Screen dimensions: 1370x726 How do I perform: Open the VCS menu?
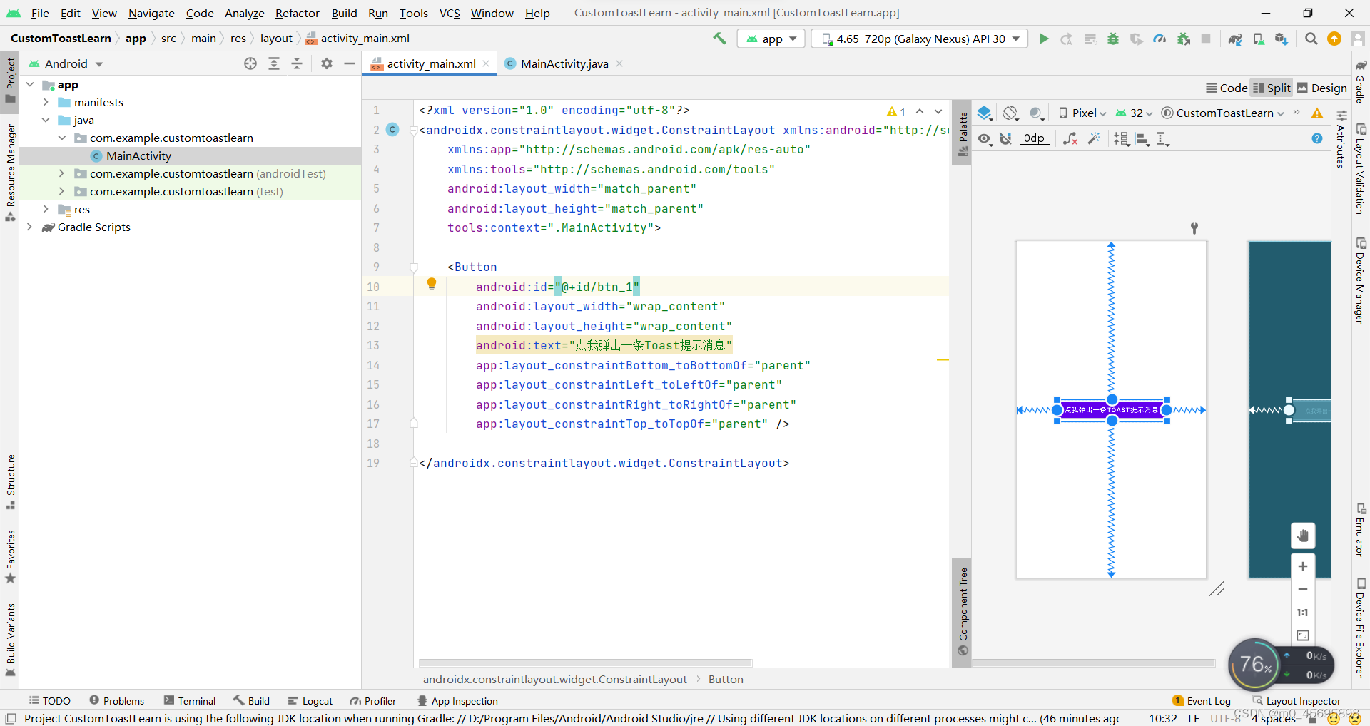pos(450,13)
